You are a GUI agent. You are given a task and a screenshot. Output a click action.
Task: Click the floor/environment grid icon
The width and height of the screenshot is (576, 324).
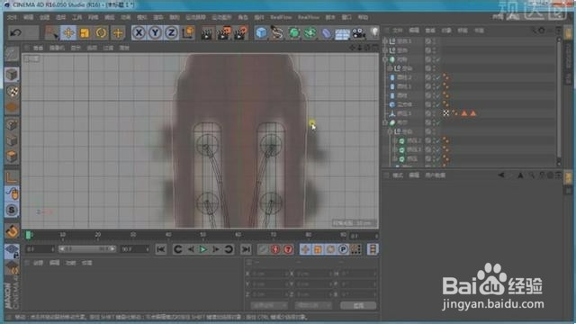coord(342,33)
